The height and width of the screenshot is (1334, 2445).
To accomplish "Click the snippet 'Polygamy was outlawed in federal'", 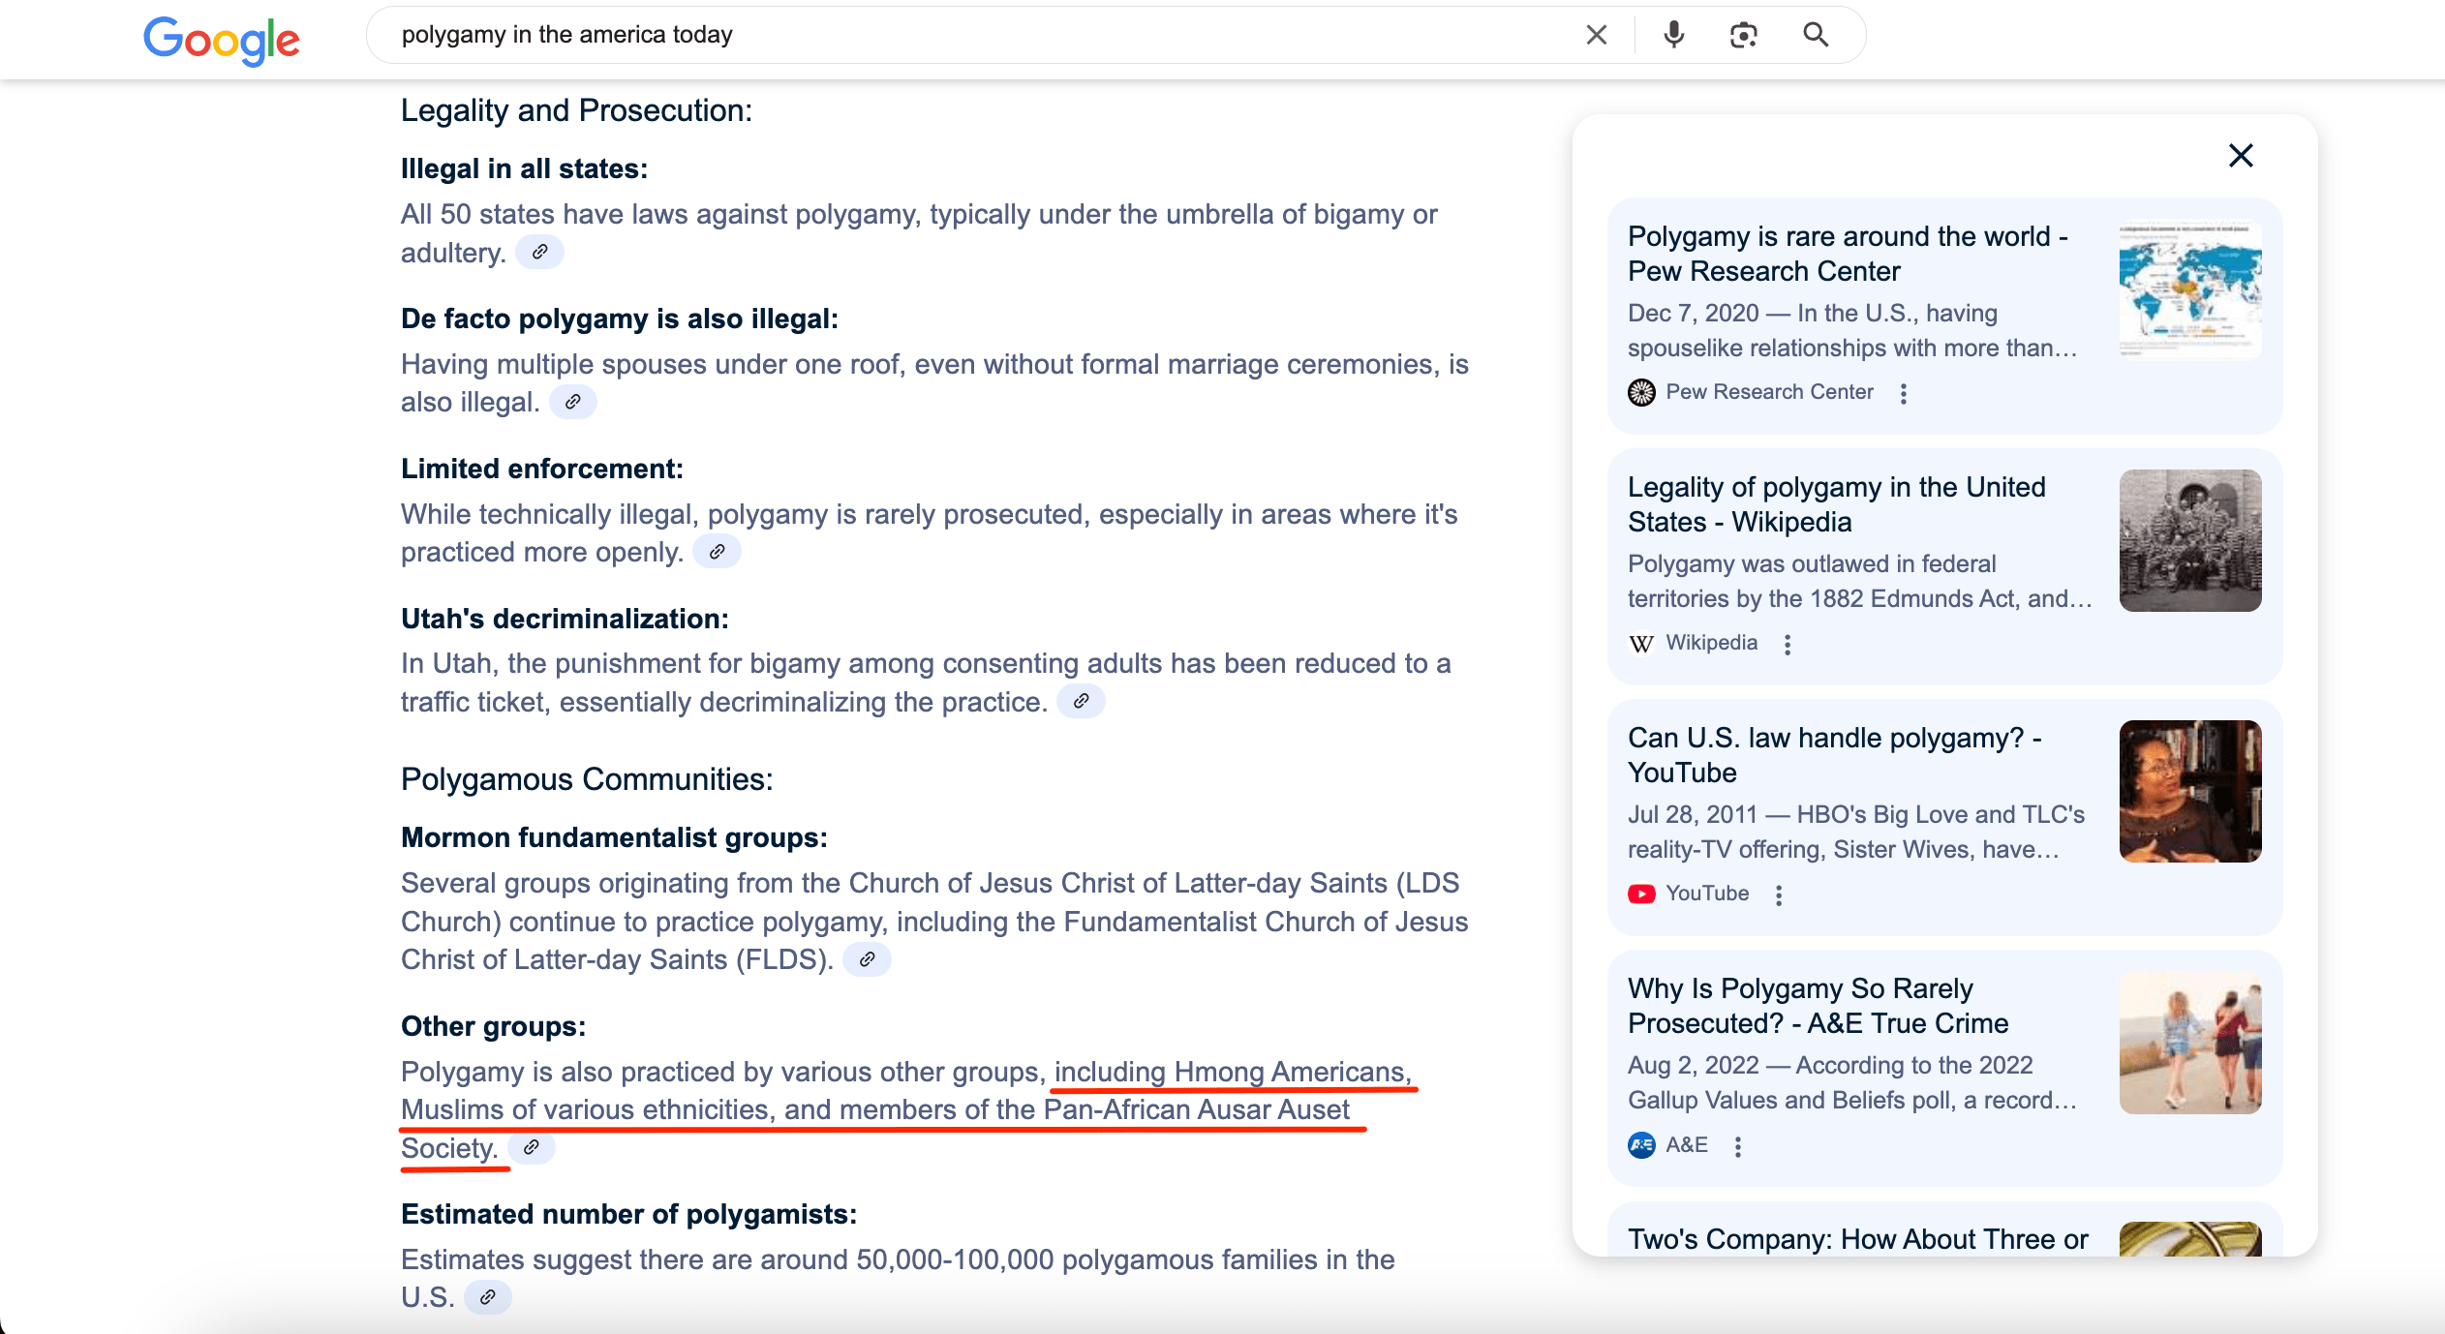I will pyautogui.click(x=1812, y=564).
